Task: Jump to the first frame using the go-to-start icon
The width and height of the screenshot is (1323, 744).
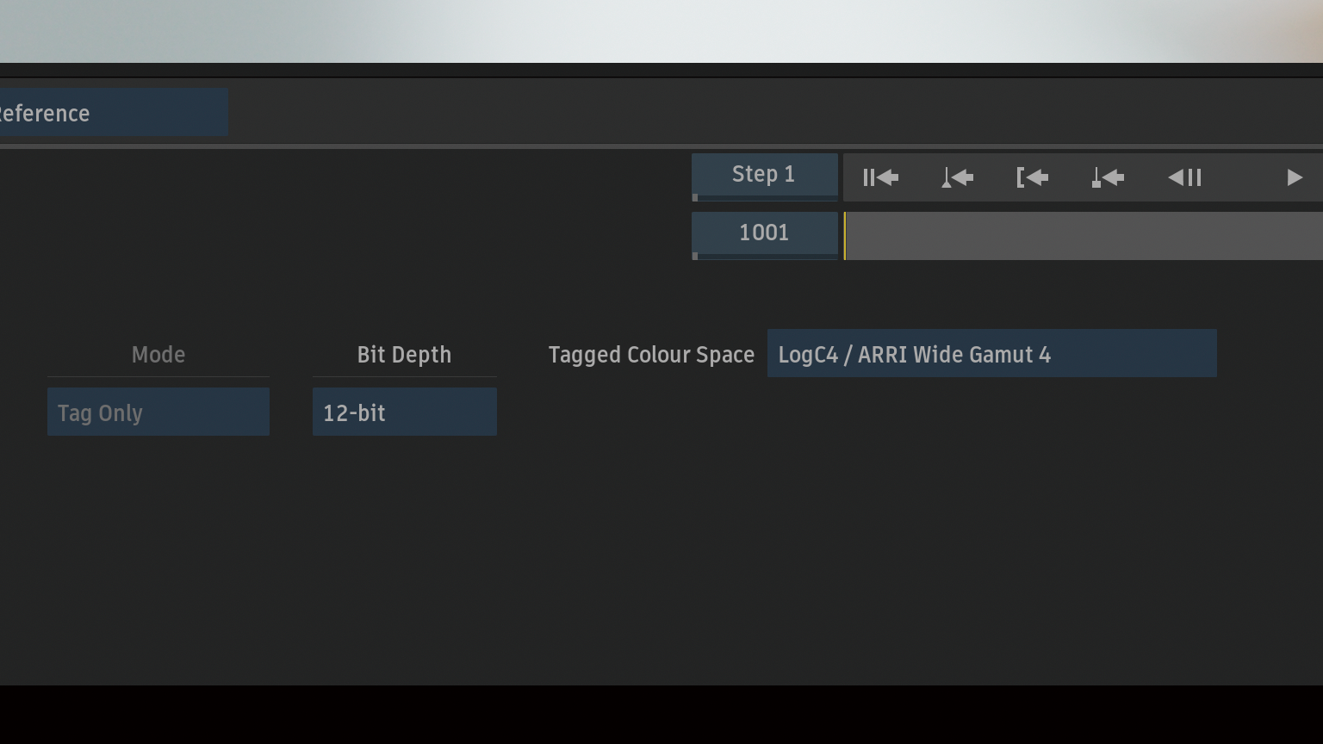Action: click(x=880, y=177)
